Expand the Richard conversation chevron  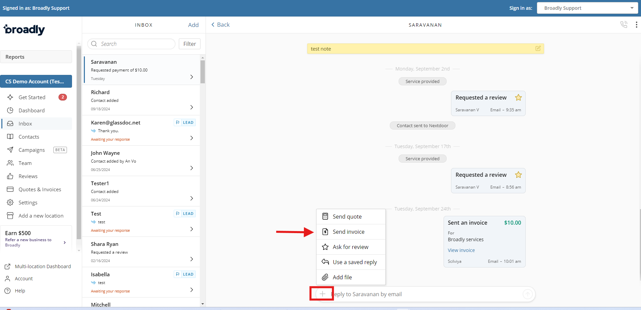coord(192,107)
